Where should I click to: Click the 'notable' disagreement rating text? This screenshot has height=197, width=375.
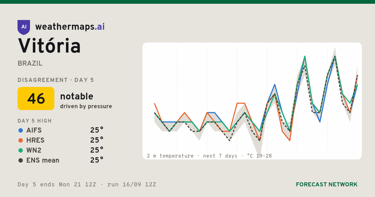click(x=77, y=96)
